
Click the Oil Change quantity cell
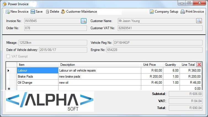[172, 83]
